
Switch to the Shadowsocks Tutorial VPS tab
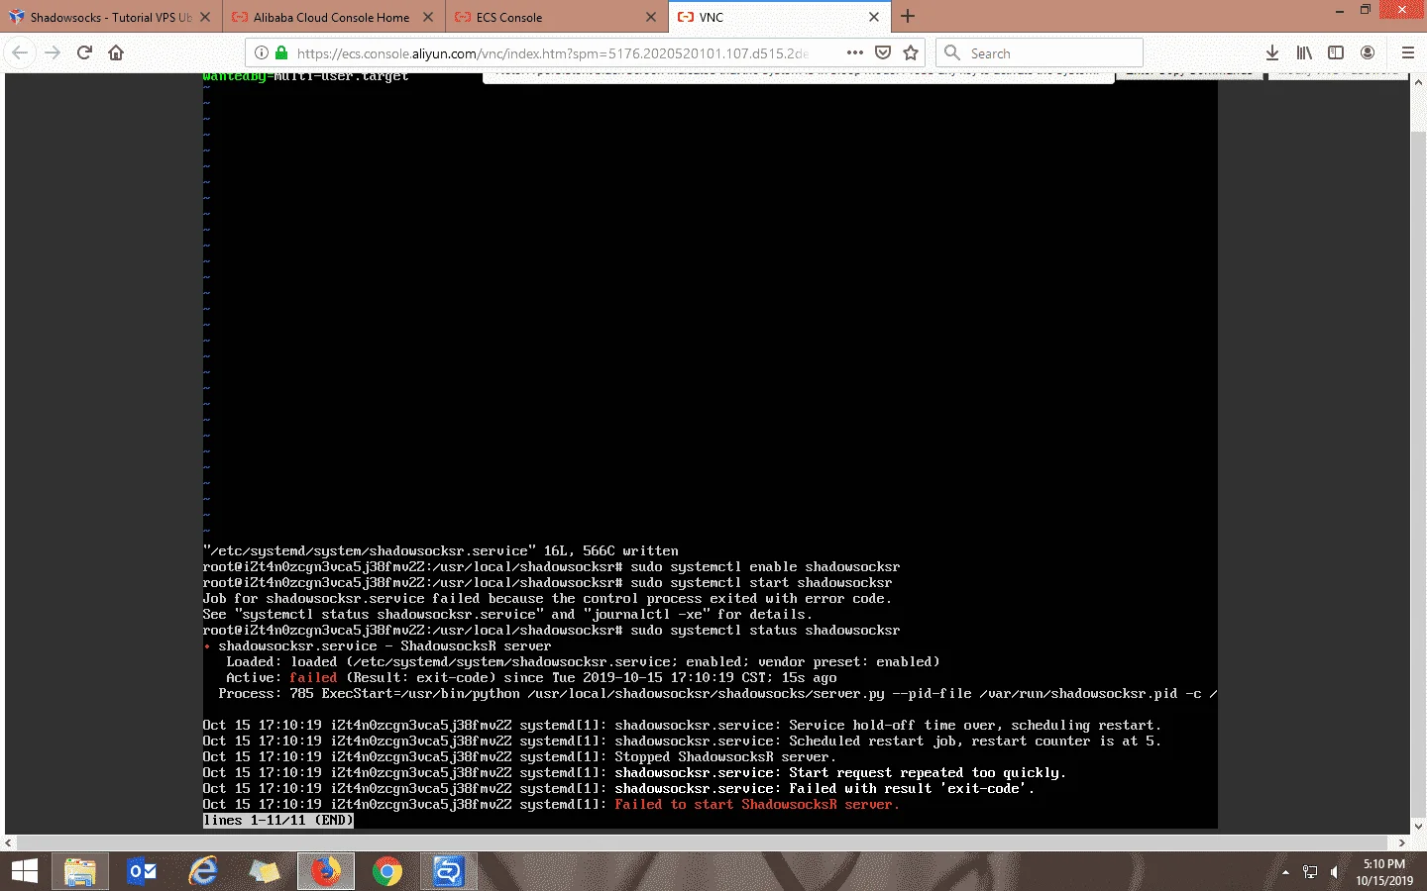pyautogui.click(x=111, y=17)
